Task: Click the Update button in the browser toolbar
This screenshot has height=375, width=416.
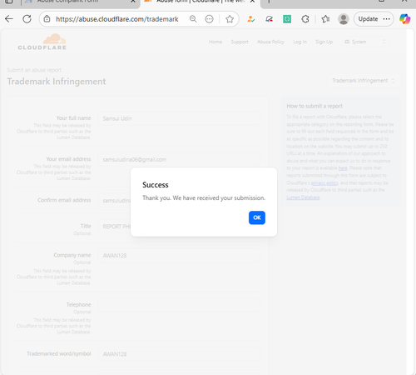Action: [374, 19]
